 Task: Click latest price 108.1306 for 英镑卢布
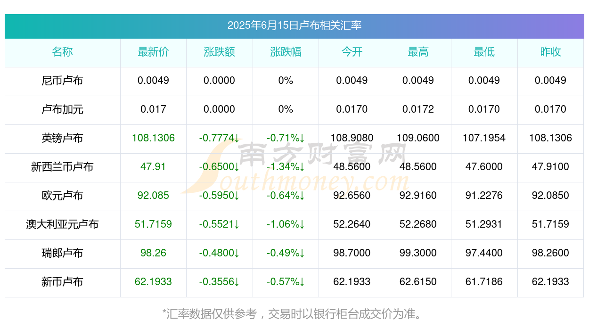(x=153, y=138)
